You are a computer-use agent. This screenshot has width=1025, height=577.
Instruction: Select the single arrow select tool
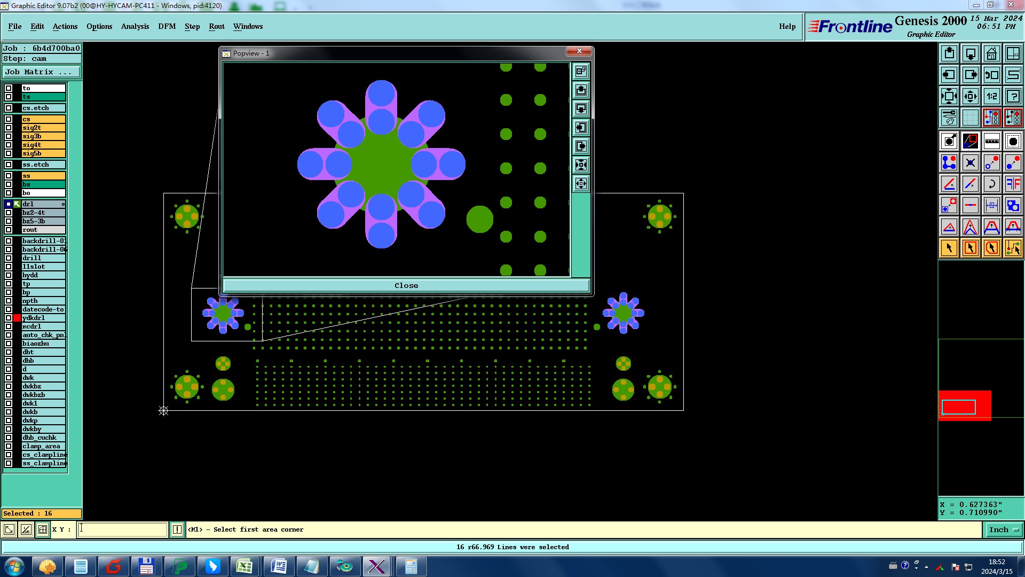(949, 248)
